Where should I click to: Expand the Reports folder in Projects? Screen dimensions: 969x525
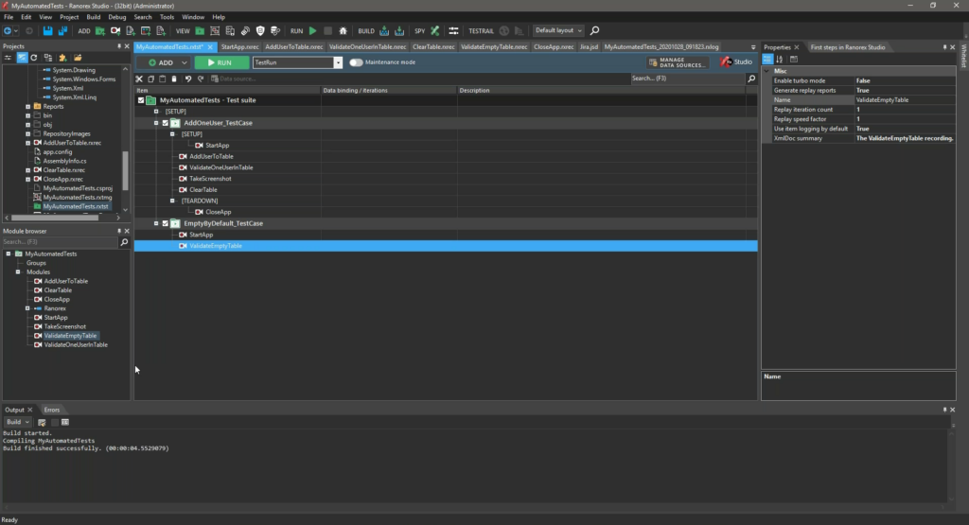27,106
